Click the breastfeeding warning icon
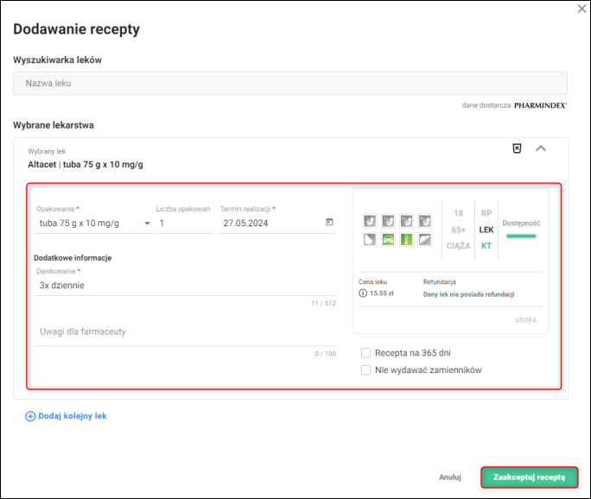This screenshot has height=499, width=591. (368, 239)
